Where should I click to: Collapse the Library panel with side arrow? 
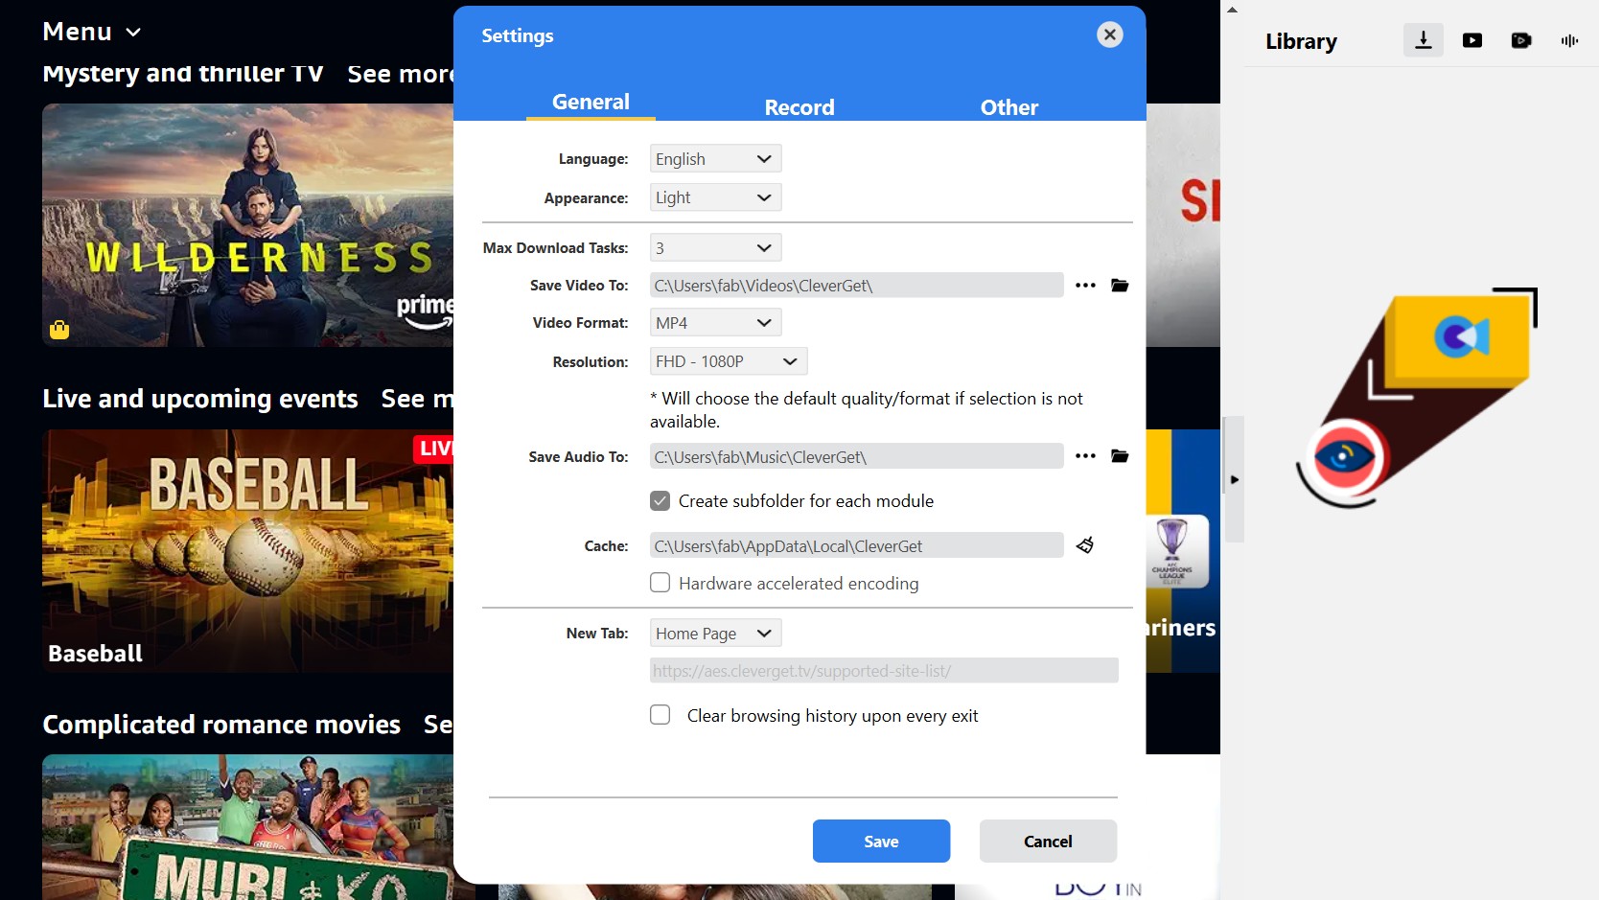coord(1235,479)
